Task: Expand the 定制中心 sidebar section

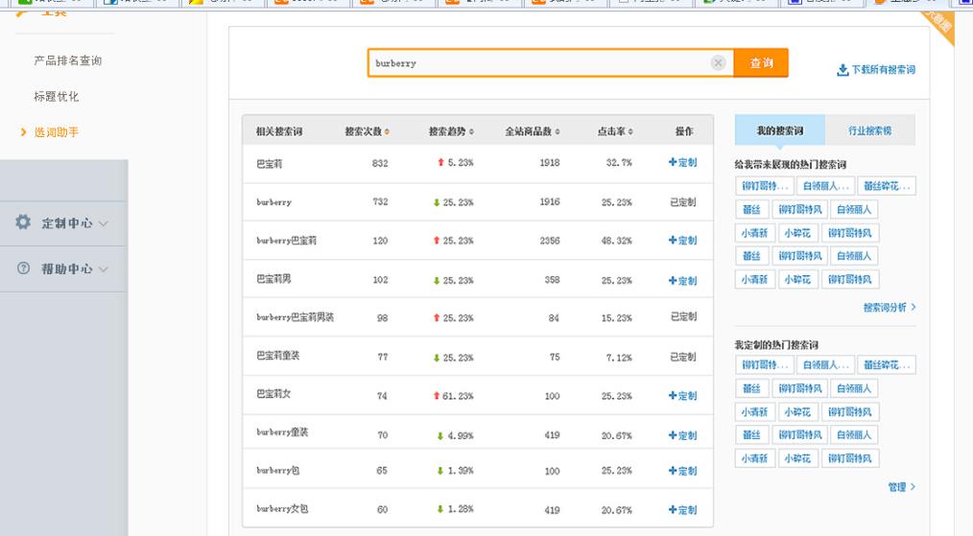Action: (x=67, y=222)
